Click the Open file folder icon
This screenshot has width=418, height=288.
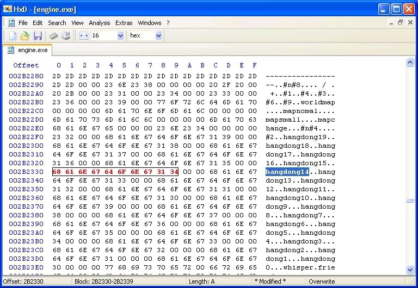pyautogui.click(x=25, y=36)
